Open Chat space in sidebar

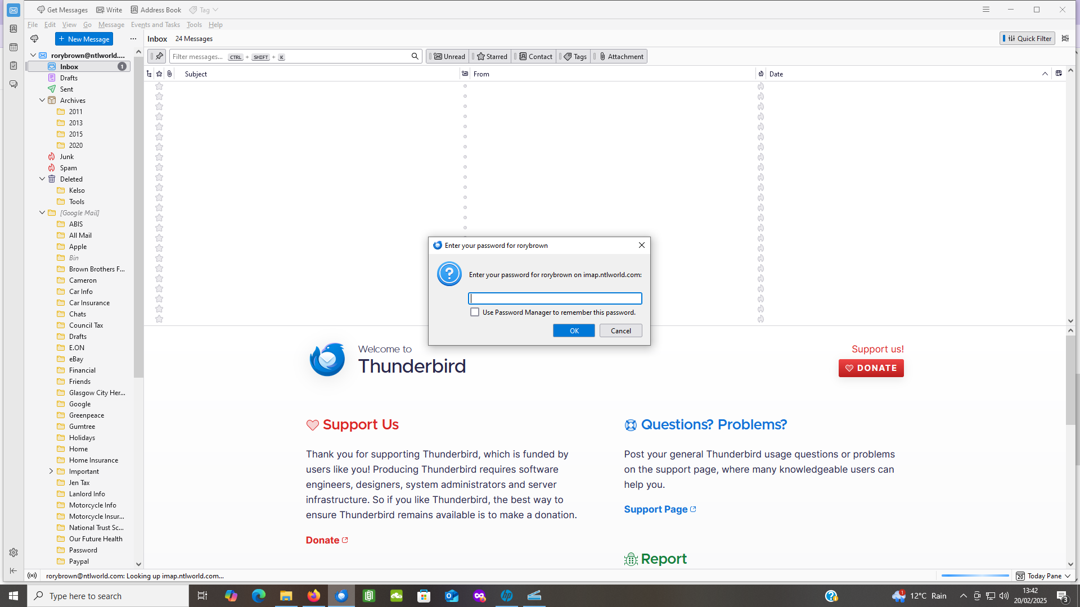tap(13, 84)
